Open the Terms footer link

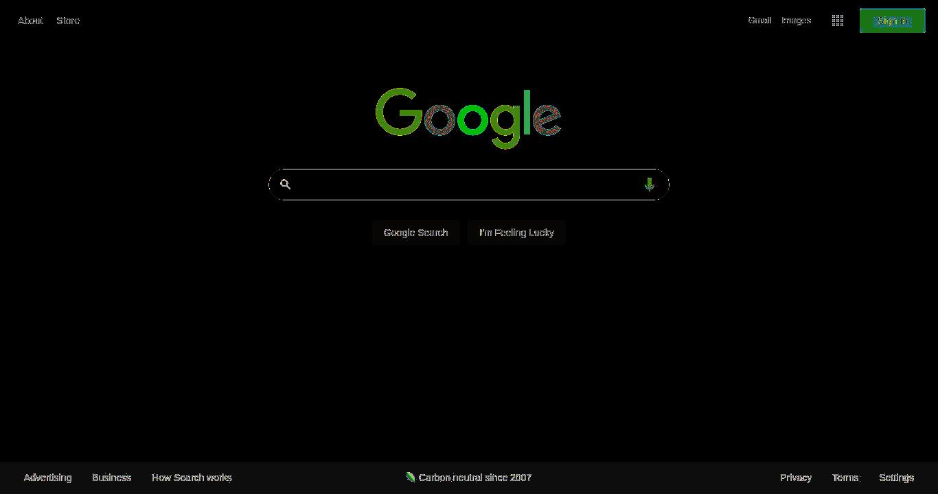(845, 478)
